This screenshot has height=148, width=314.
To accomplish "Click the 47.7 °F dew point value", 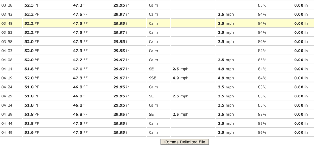I will (x=80, y=60).
